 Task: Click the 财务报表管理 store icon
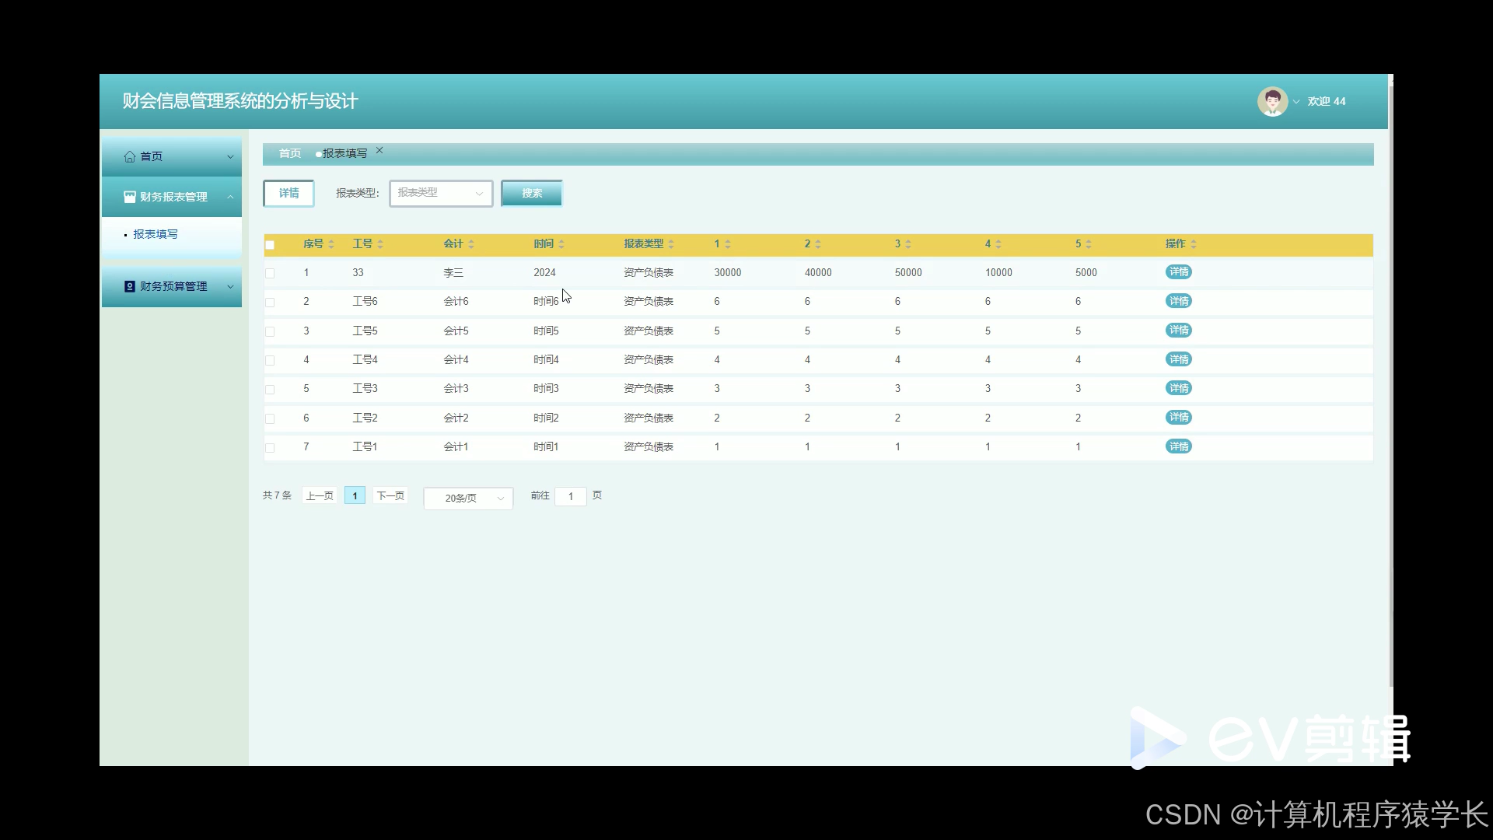coord(129,198)
